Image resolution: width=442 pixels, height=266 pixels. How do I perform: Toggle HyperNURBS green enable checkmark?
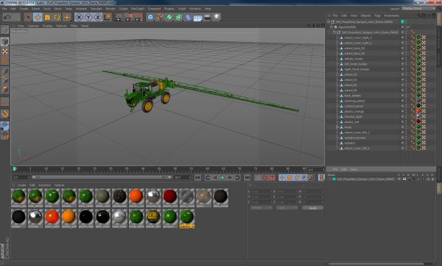point(408,27)
